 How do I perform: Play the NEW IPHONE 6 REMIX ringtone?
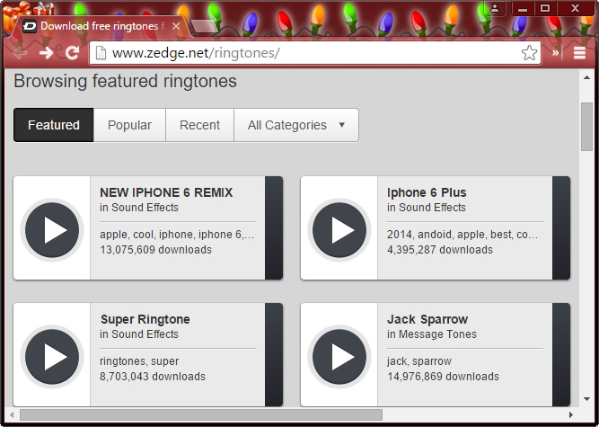[x=52, y=230]
